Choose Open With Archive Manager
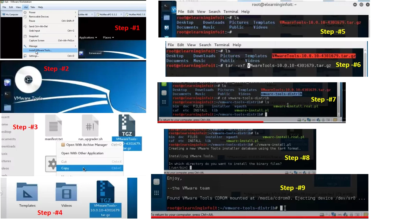The width and height of the screenshot is (393, 221). coord(90,145)
